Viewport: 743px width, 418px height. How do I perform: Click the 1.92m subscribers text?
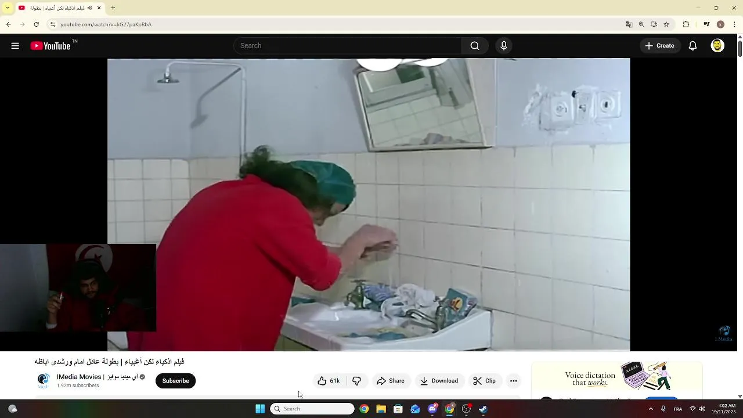coord(78,385)
